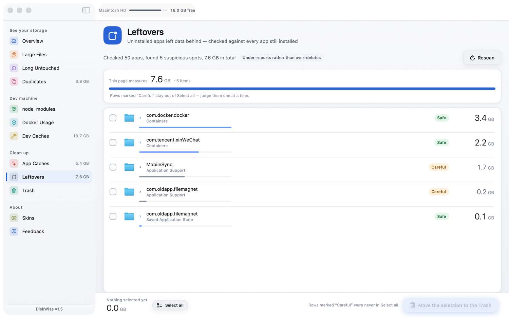Click the Docker Usage icon

pyautogui.click(x=14, y=123)
